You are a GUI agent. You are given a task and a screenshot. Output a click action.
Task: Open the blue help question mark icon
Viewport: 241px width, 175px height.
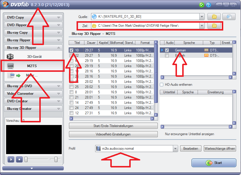point(209,5)
